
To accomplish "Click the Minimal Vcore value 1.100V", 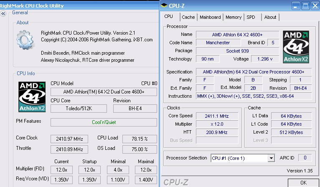I will [x=118, y=180].
